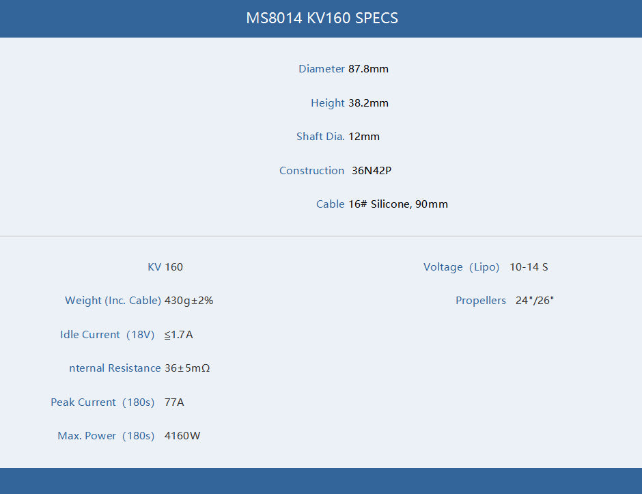Select the 12mm shaft diameter value
This screenshot has height=494, width=642.
pos(364,137)
